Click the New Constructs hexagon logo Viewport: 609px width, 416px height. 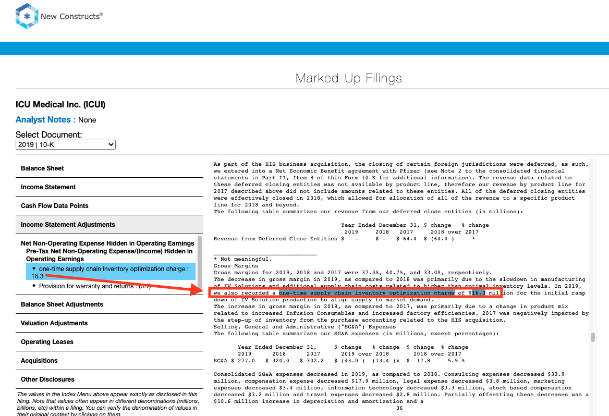(x=27, y=16)
